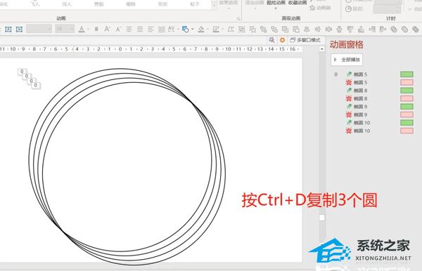Open the shape fill dropdown arrow
The width and height of the screenshot is (422, 271).
pos(207,29)
